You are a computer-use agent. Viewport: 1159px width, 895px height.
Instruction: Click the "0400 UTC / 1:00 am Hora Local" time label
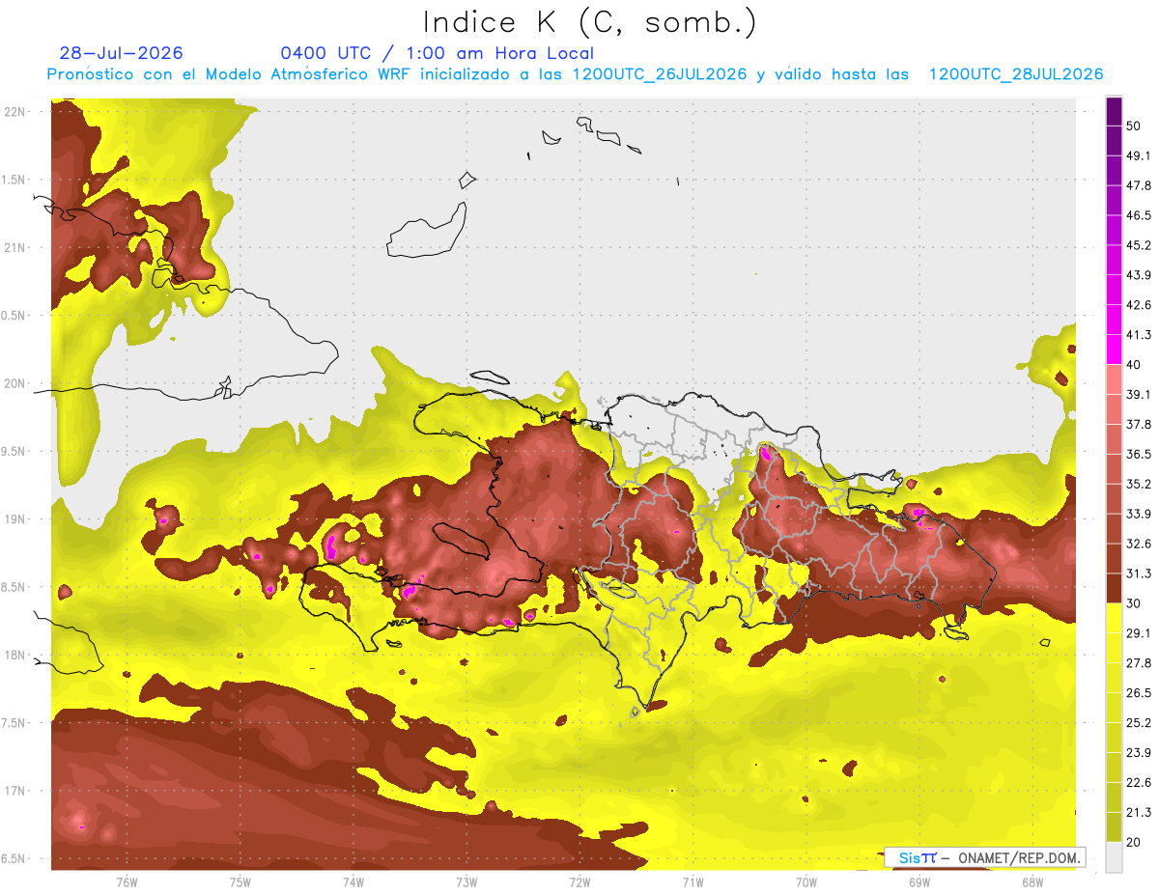[437, 54]
